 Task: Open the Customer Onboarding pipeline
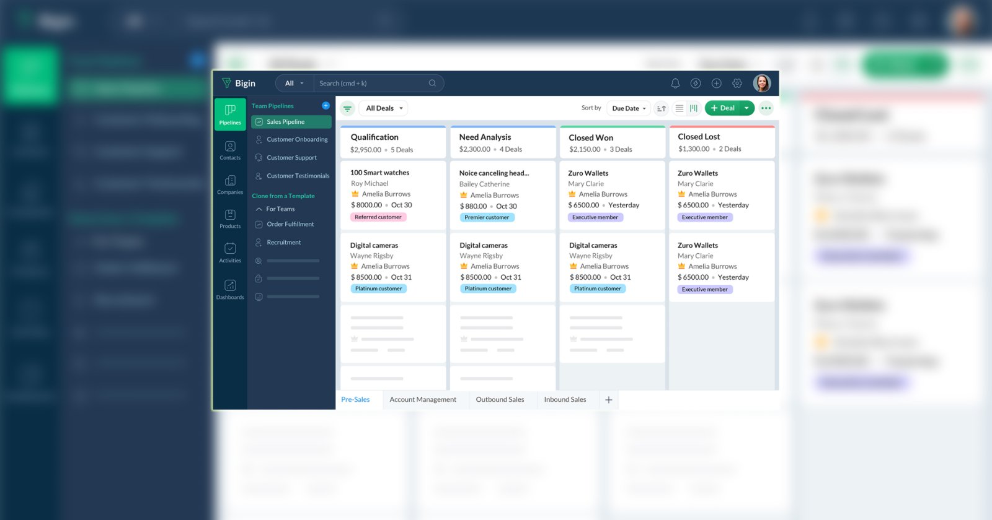click(297, 140)
